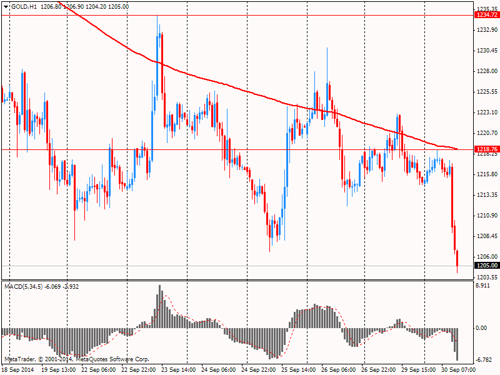Image resolution: width=500 pixels, height=375 pixels.
Task: Click the 22 Sep 22:00 time label
Action: pos(139,369)
